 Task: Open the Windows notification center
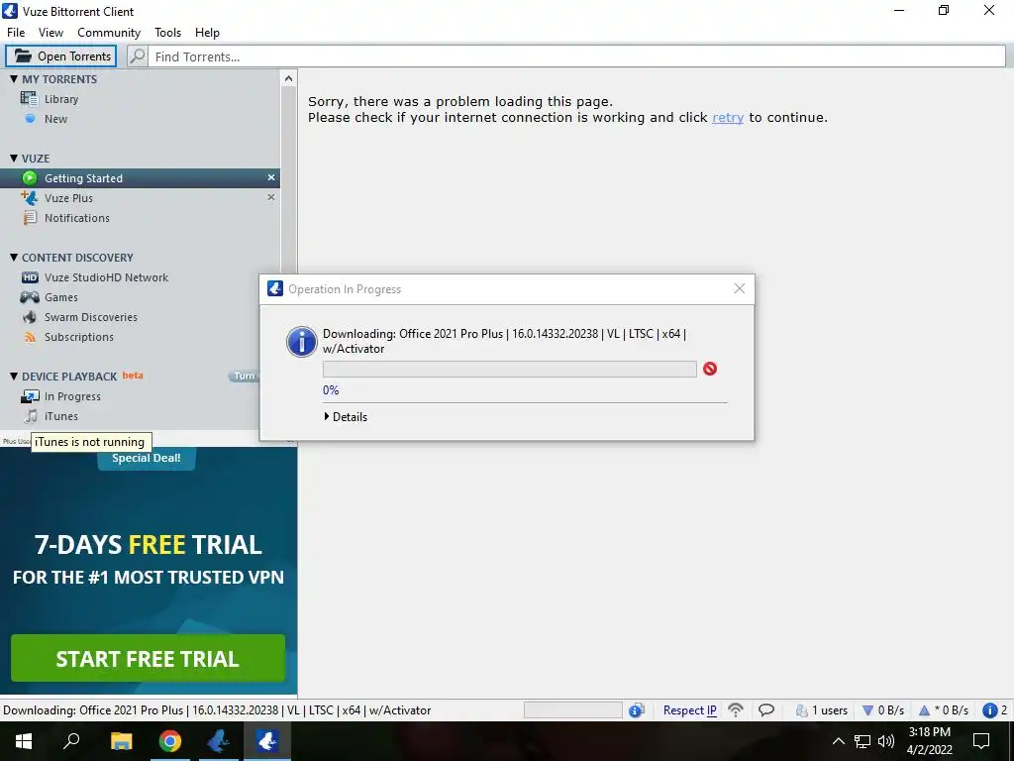tap(981, 741)
